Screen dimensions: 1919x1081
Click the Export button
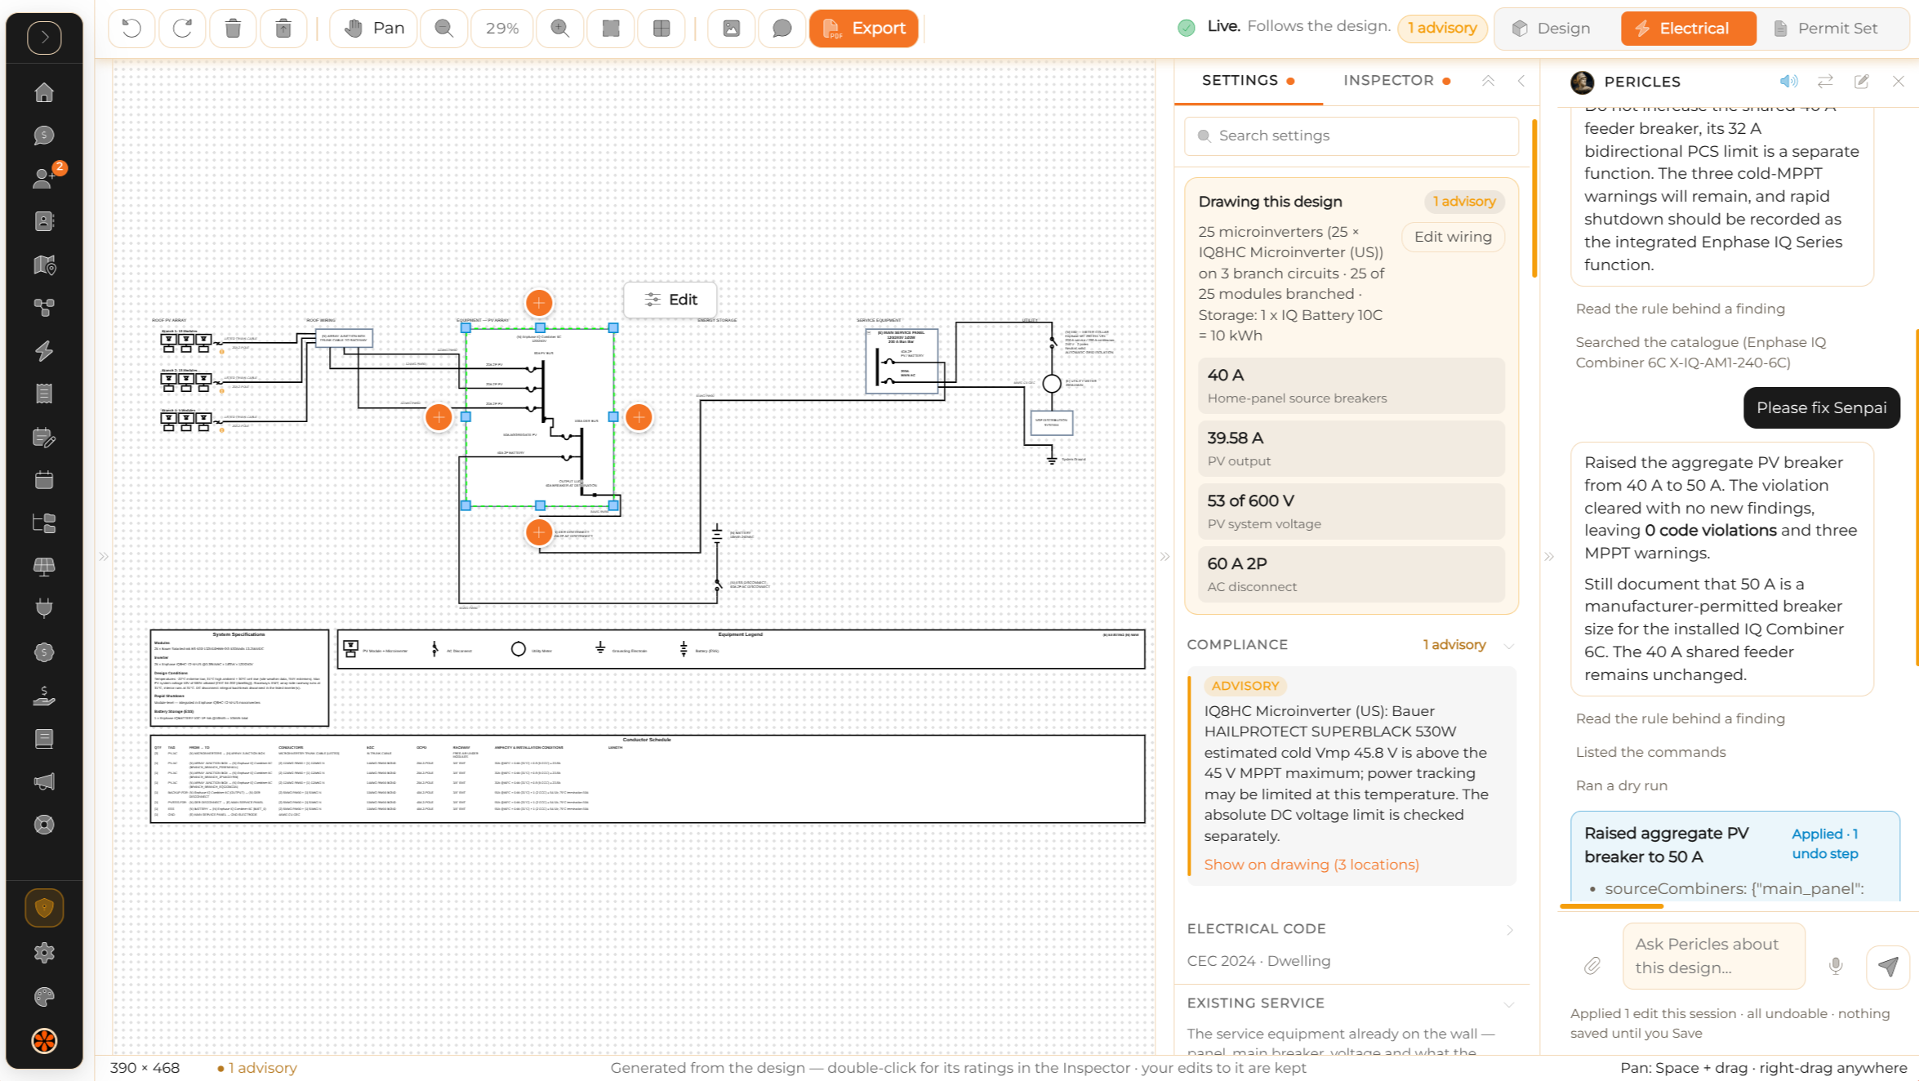[x=864, y=29]
